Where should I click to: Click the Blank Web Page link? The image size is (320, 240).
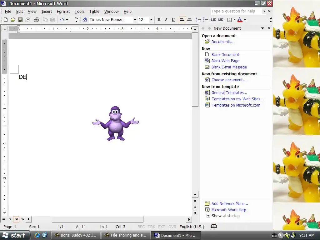tap(225, 61)
